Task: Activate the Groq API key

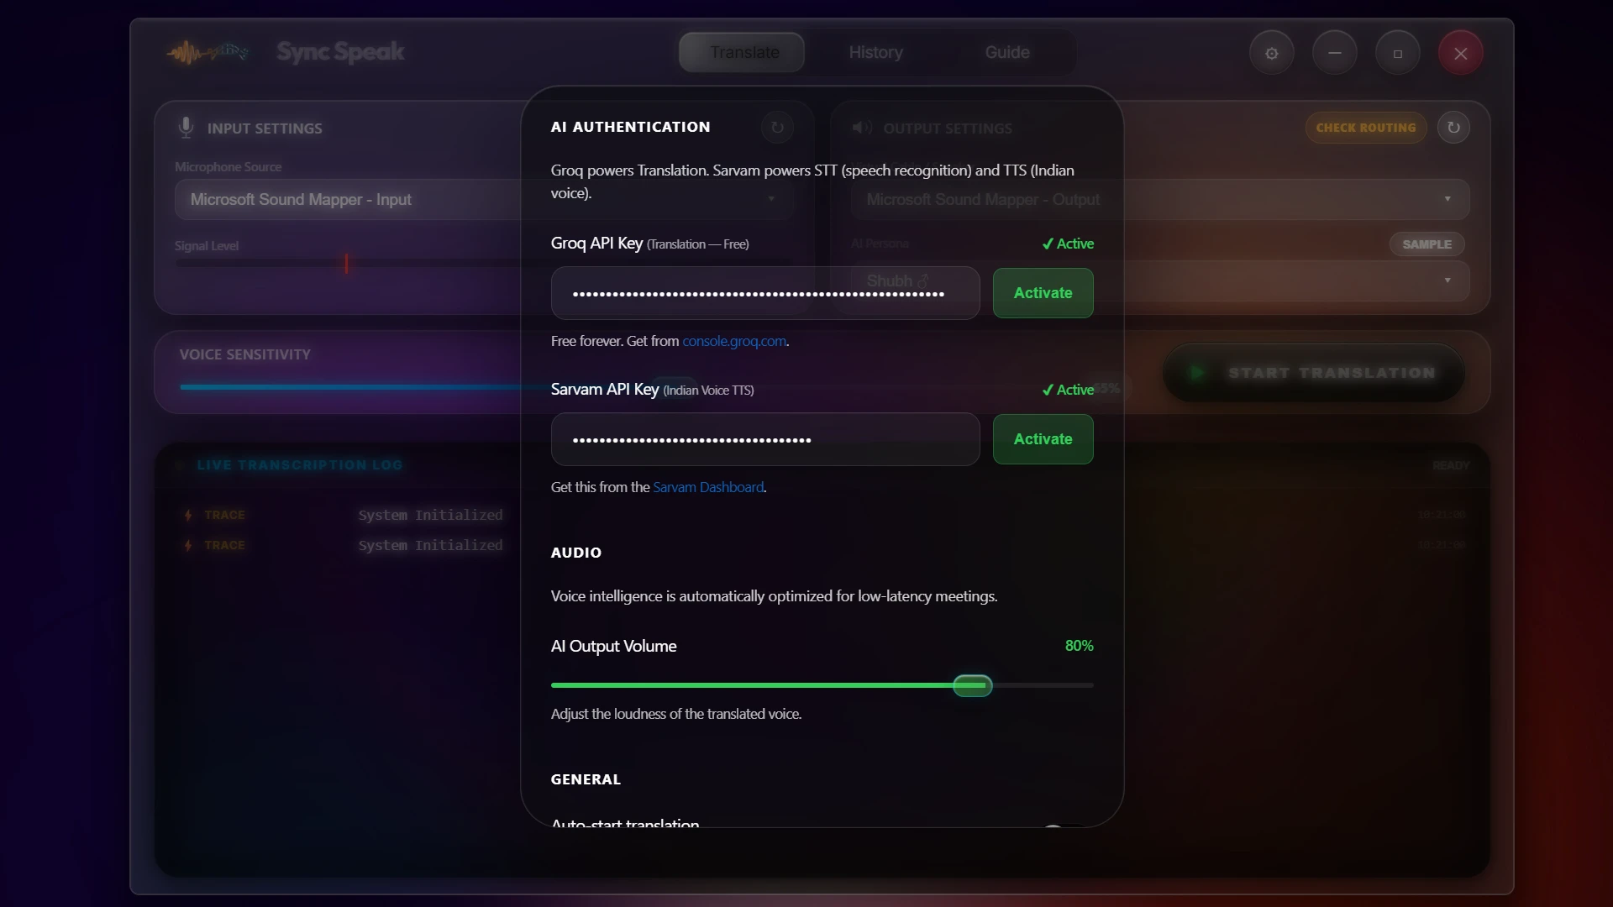Action: [1043, 293]
